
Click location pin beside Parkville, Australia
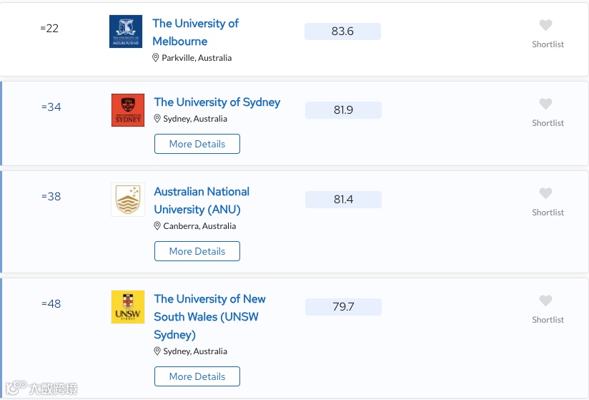(156, 58)
